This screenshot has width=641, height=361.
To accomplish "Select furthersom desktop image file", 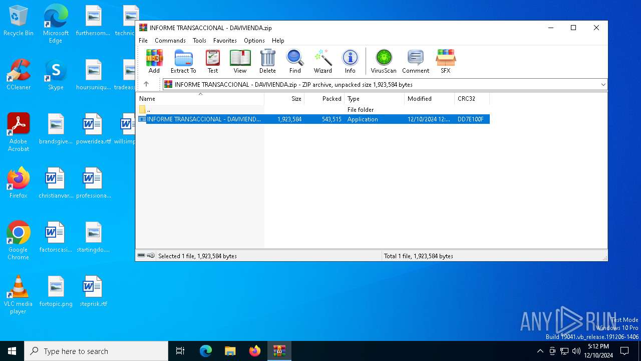I will point(93,21).
